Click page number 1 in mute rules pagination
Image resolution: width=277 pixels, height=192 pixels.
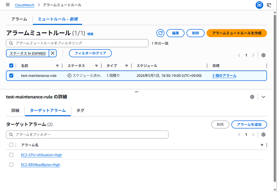click(x=246, y=55)
